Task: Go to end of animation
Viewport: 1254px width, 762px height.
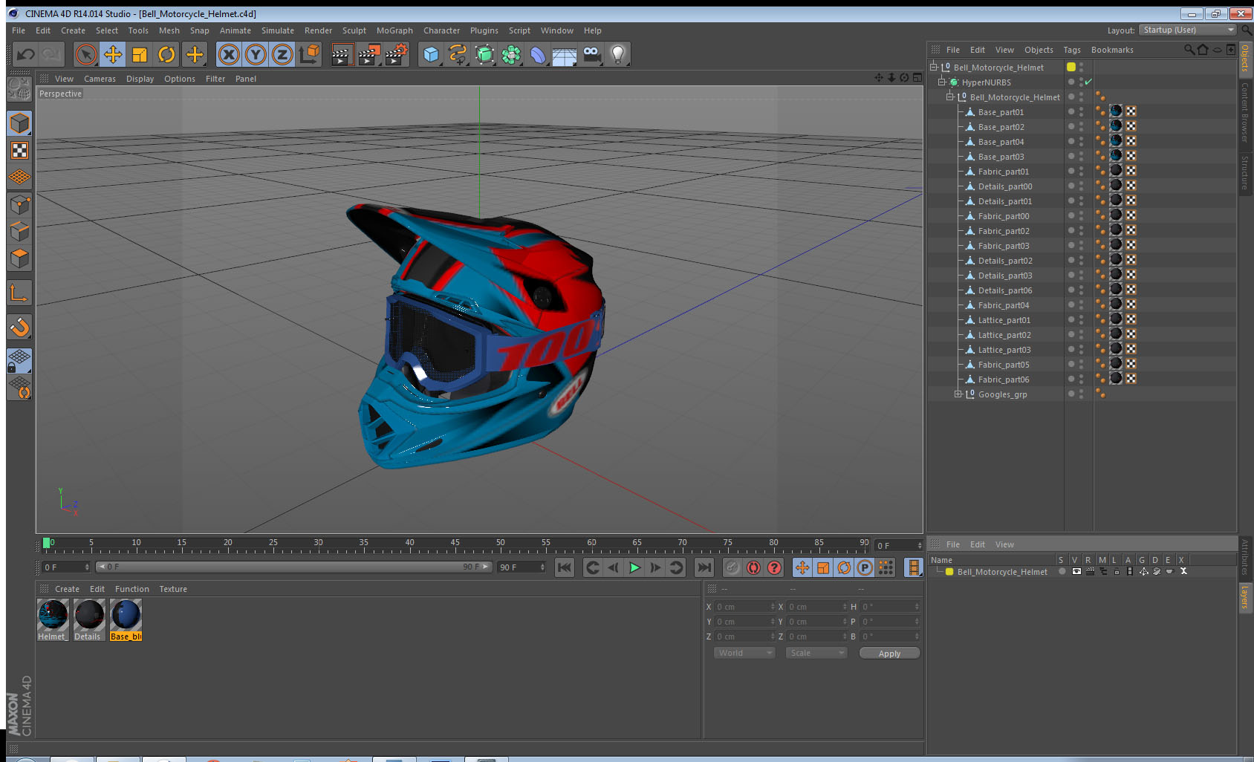Action: click(704, 567)
